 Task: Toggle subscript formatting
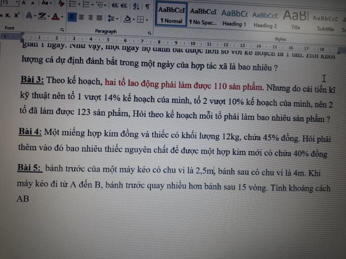8,15
